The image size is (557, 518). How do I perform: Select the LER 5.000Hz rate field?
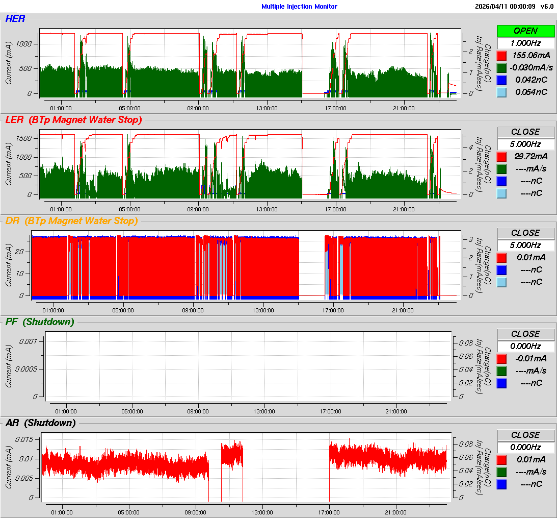[x=525, y=144]
